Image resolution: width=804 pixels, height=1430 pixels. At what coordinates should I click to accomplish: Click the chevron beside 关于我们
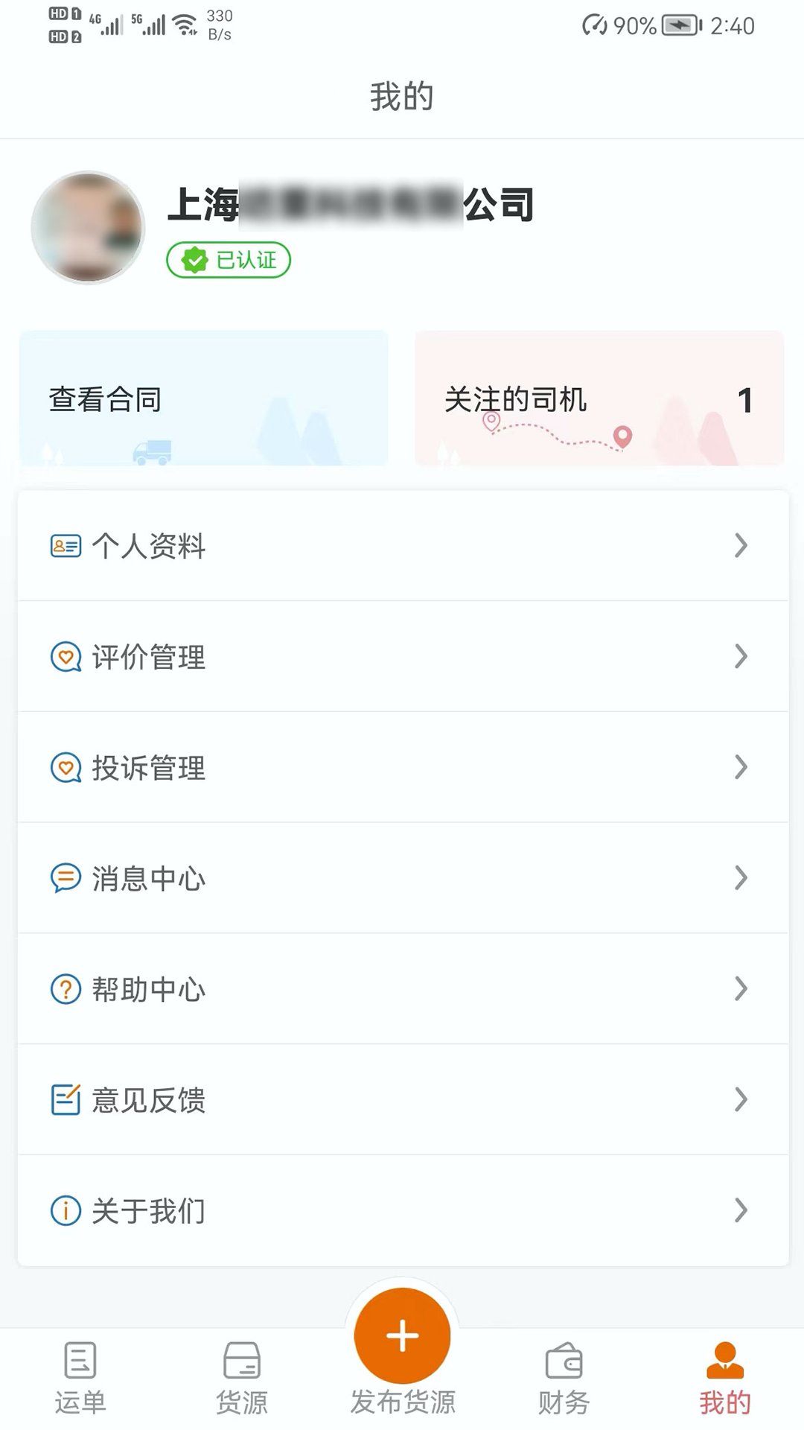coord(741,1210)
